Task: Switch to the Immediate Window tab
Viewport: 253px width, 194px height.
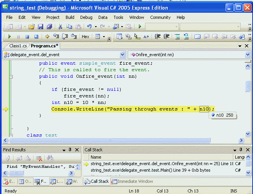Action: (135, 181)
